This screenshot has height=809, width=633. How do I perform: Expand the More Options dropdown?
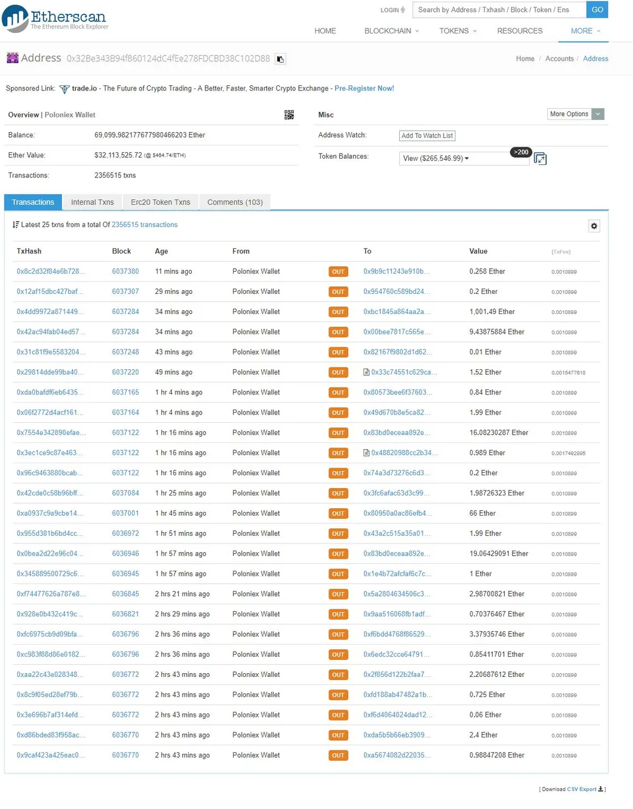576,114
